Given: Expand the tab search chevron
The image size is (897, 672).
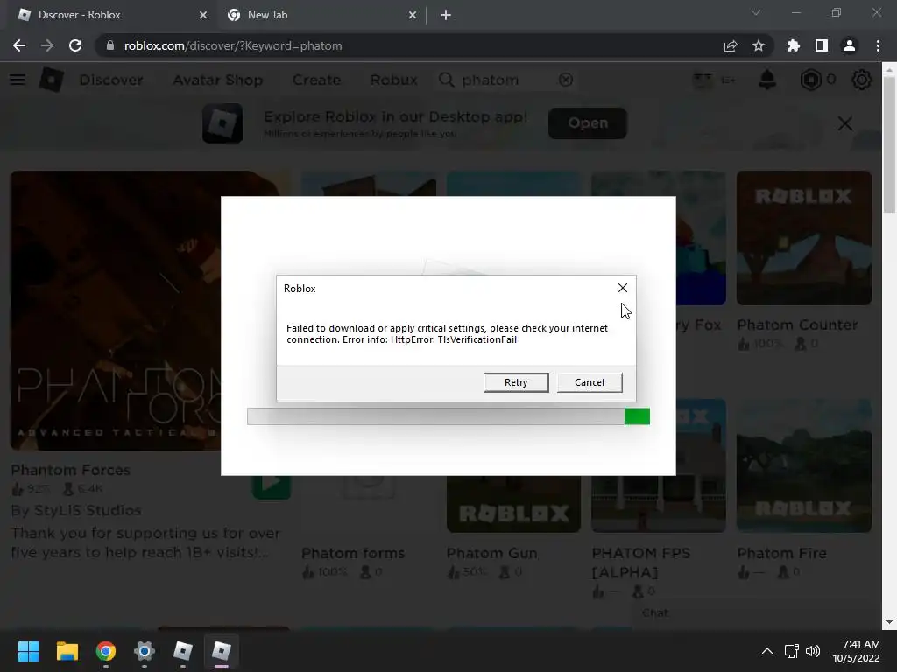Looking at the screenshot, I should coord(756,12).
